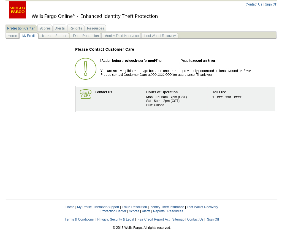Click Alerts link in the footer
This screenshot has width=282, height=236.
click(146, 211)
